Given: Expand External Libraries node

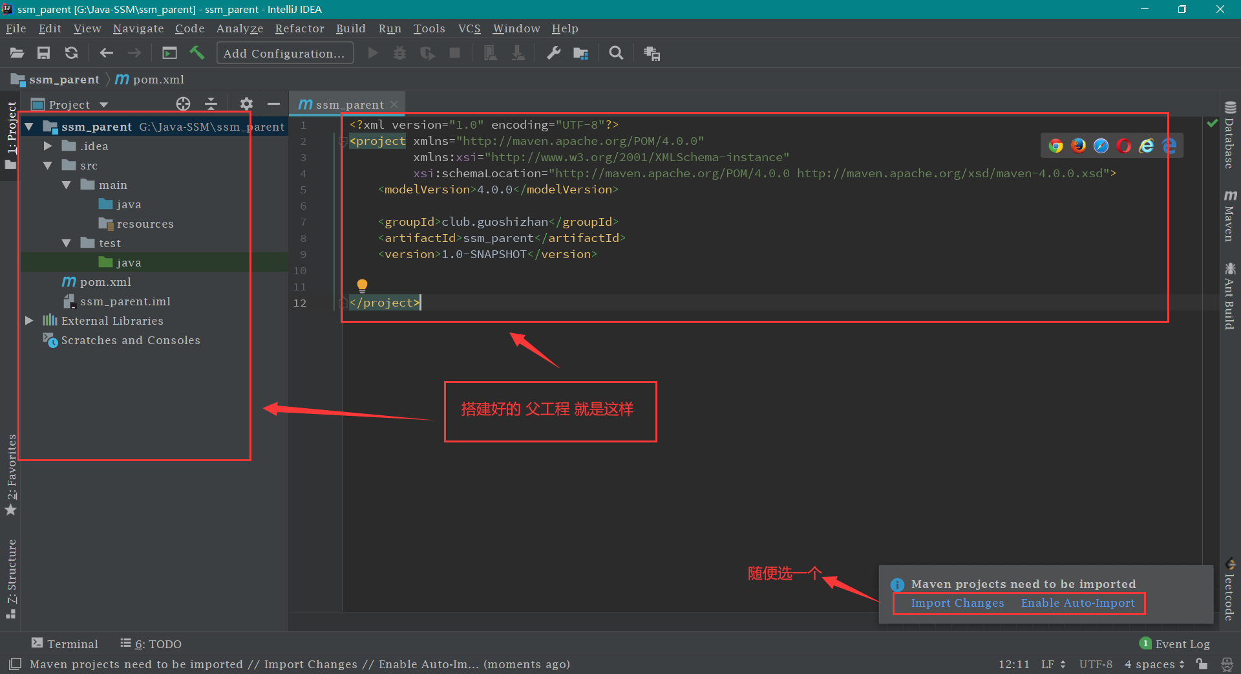Looking at the screenshot, I should [x=29, y=321].
